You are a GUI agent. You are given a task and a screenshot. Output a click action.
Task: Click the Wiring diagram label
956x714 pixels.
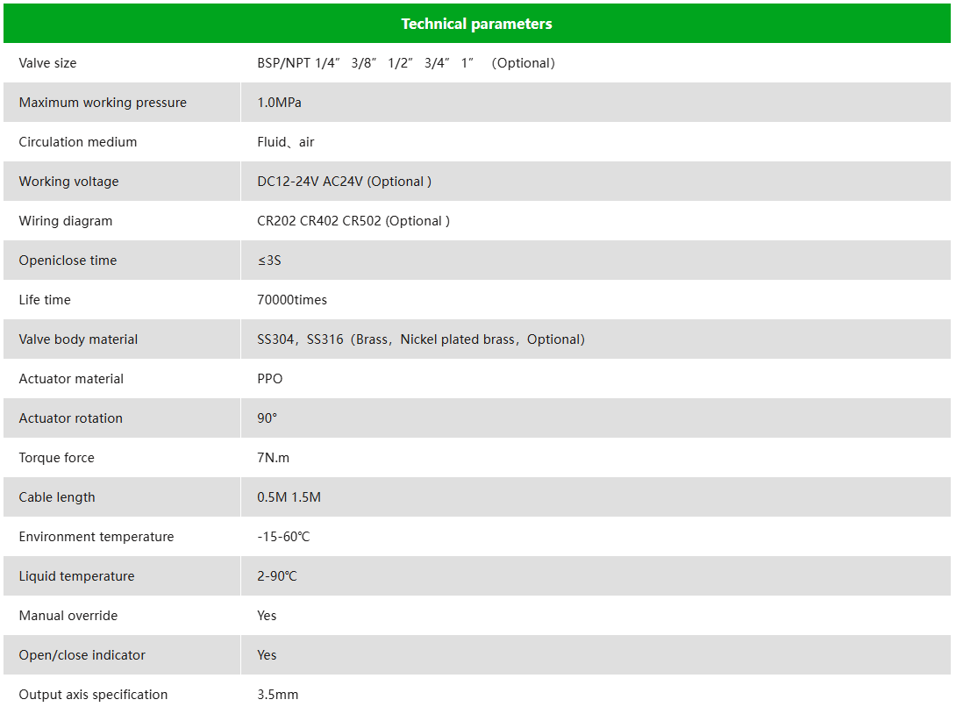(x=66, y=221)
